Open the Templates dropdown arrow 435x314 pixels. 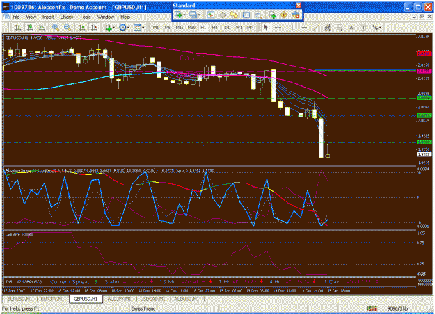[x=143, y=27]
